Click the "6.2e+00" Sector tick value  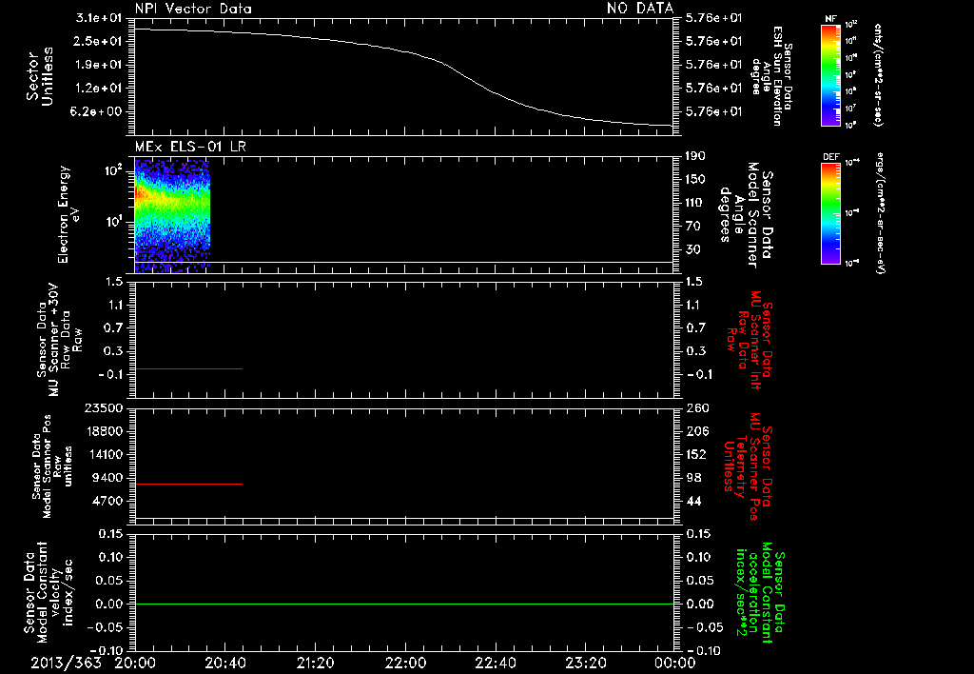(98, 112)
